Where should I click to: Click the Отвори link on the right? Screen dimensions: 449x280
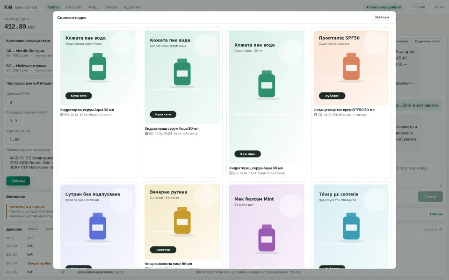click(436, 214)
